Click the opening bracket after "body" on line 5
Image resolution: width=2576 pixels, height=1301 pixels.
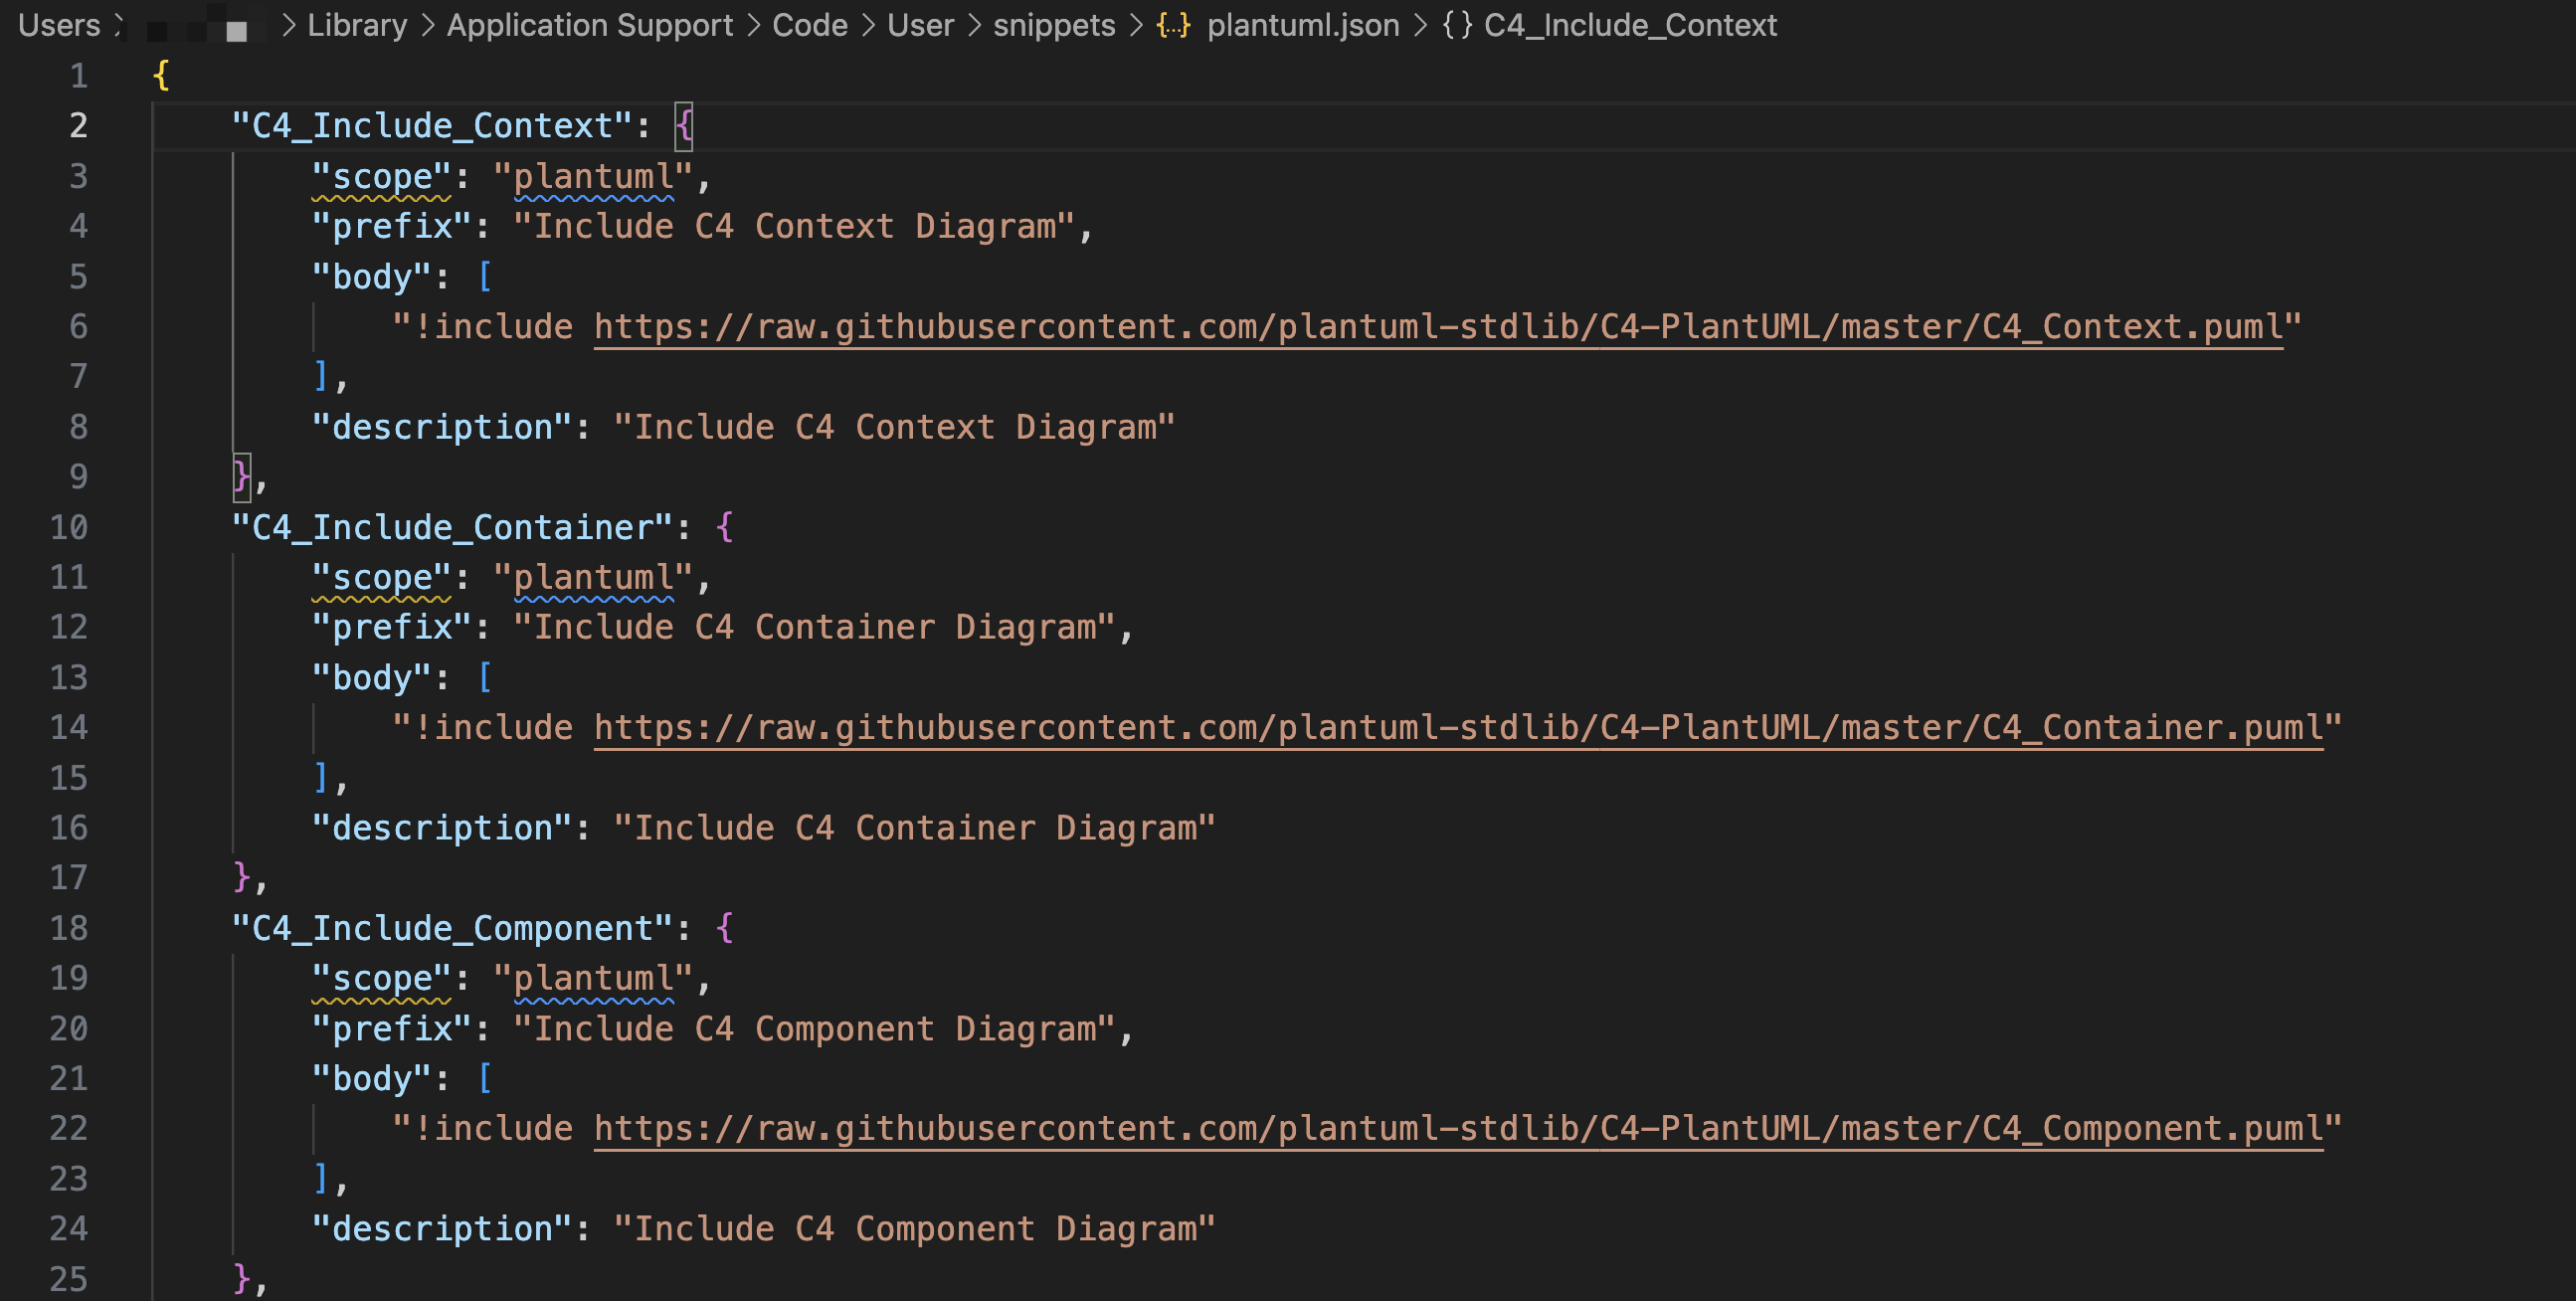coord(485,276)
